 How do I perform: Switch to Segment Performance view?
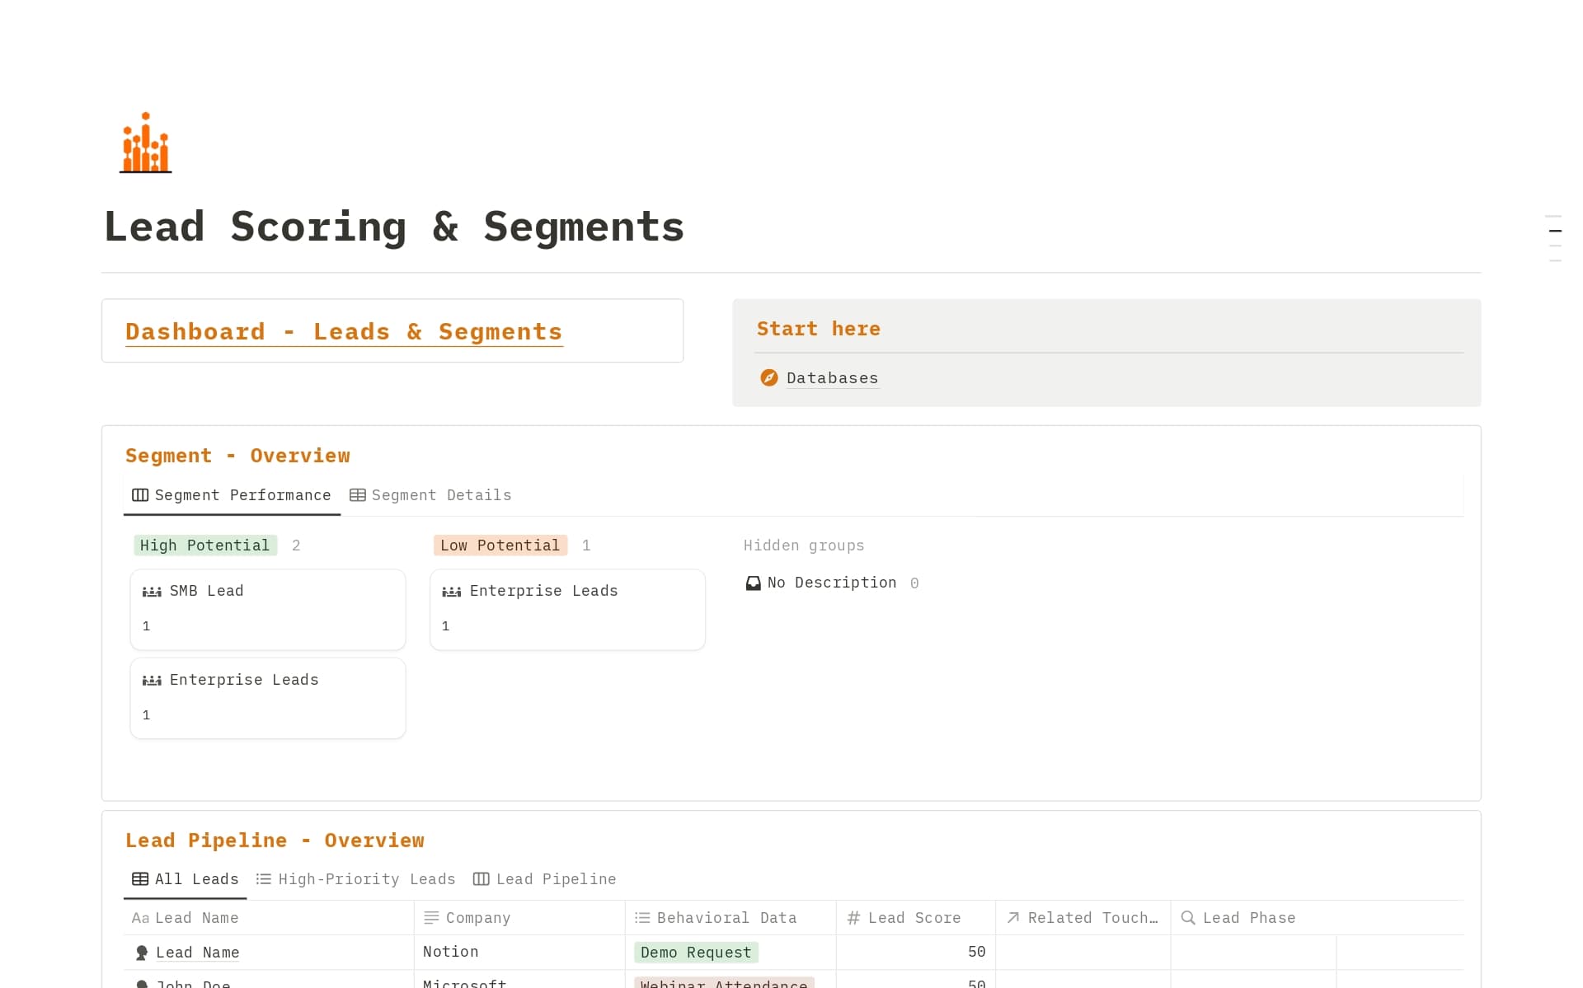[232, 495]
